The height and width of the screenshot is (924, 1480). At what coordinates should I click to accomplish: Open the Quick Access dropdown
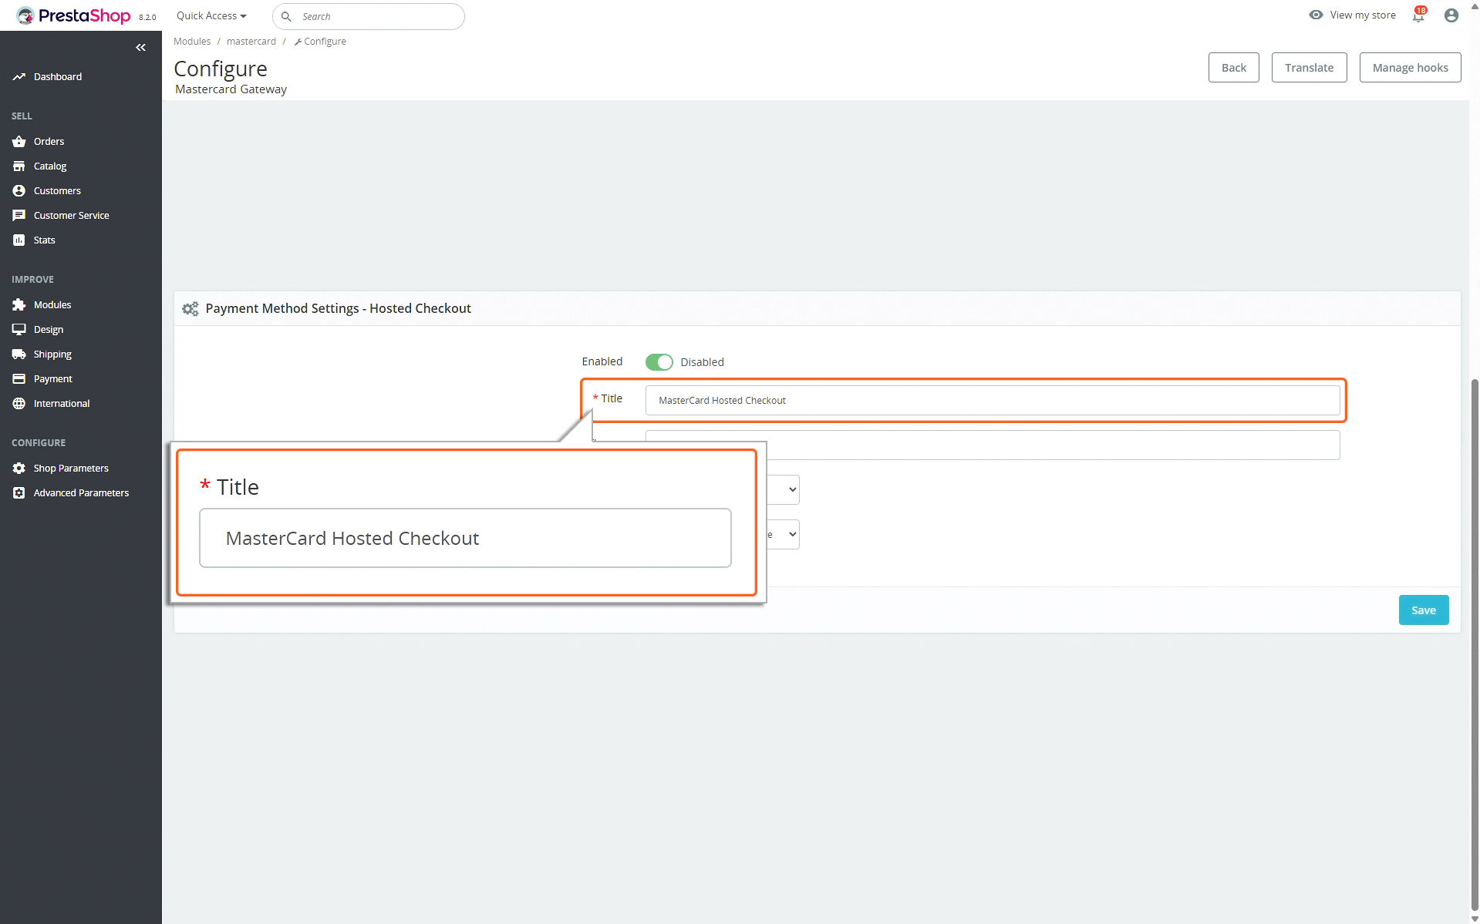[x=211, y=16]
